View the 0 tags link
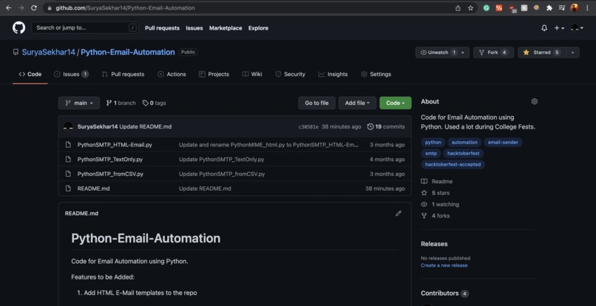The width and height of the screenshot is (596, 306). click(155, 103)
